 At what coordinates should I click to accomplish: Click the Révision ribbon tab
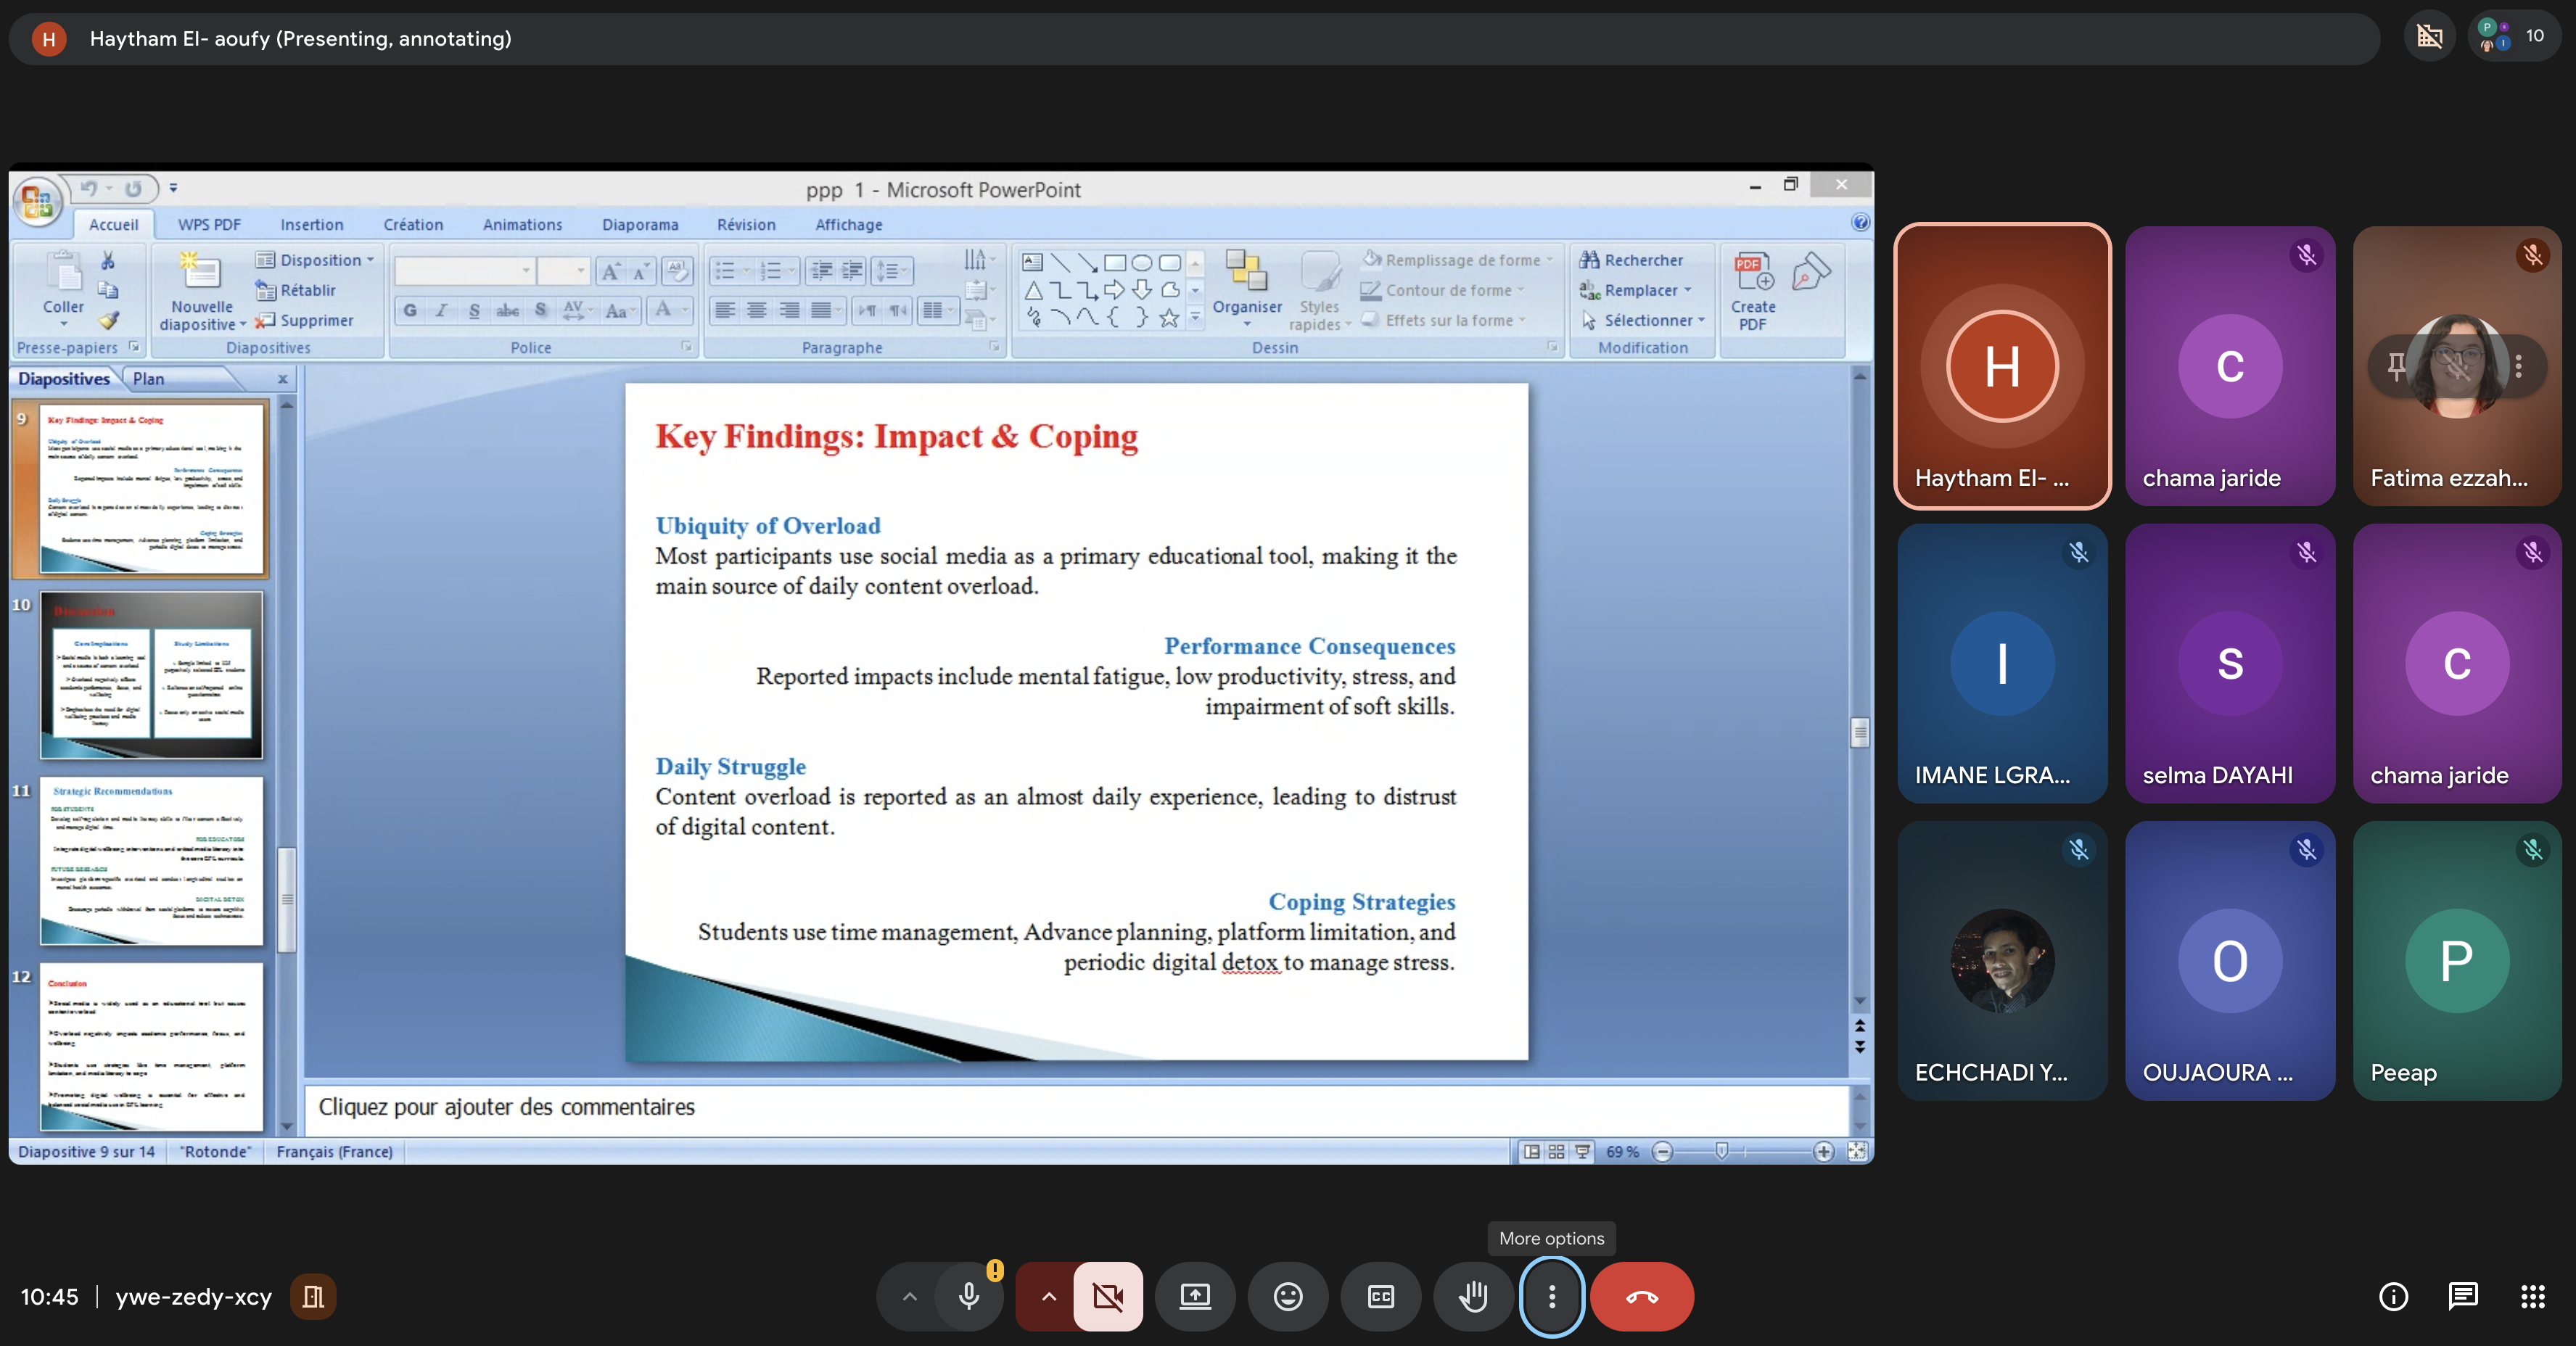click(746, 225)
